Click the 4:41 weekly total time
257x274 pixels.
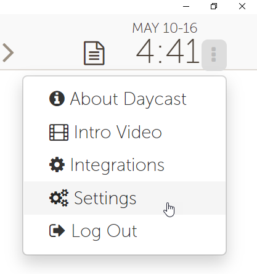pyautogui.click(x=168, y=51)
